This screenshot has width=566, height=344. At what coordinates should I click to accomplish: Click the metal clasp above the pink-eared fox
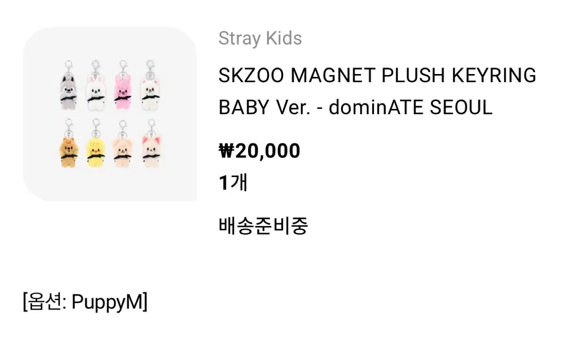pyautogui.click(x=151, y=126)
